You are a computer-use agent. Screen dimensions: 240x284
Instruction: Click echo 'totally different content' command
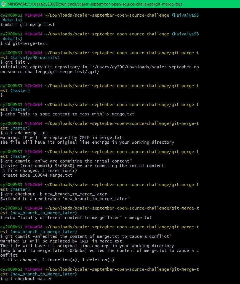pos(76,218)
